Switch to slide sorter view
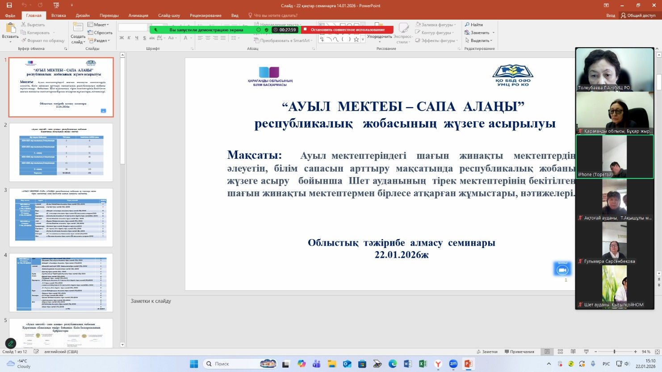662x372 pixels. coord(560,352)
